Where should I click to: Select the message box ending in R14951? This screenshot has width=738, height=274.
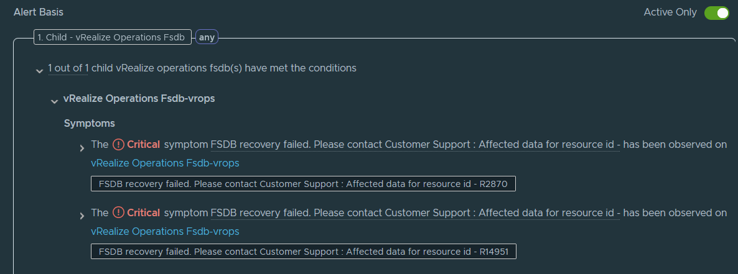pos(303,252)
